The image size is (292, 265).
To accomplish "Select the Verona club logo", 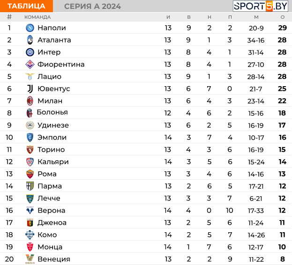I will (x=30, y=210).
